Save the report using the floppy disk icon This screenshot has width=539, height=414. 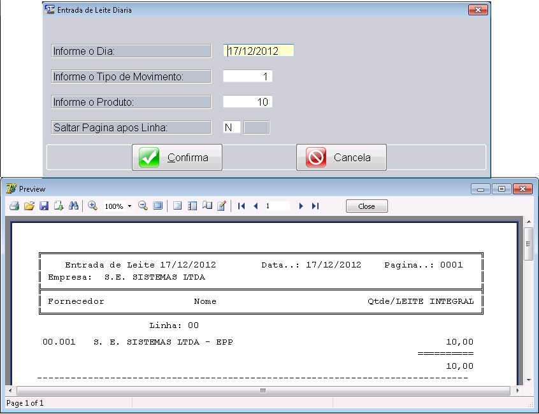coord(44,206)
